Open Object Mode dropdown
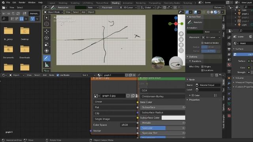This screenshot has height=142, width=253. coord(54,12)
